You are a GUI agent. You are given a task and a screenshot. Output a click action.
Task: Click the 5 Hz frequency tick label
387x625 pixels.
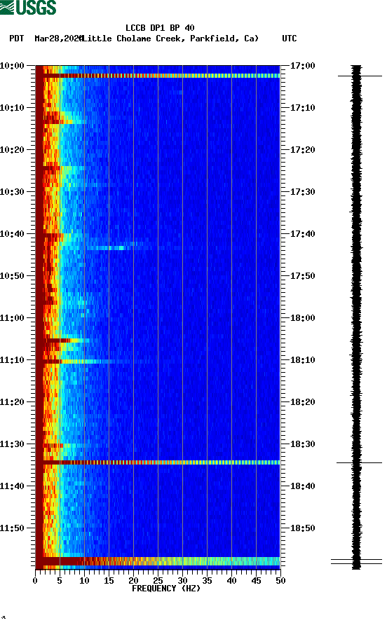tap(60, 581)
